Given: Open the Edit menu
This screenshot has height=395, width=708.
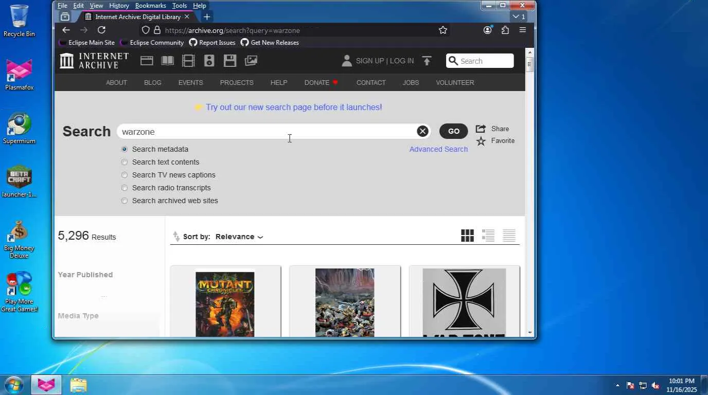Looking at the screenshot, I should [x=78, y=6].
